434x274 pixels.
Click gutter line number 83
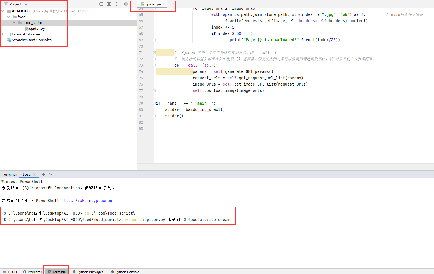[141, 129]
